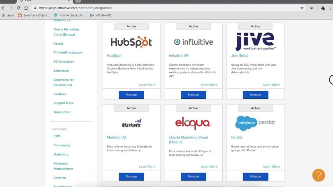This screenshot has height=187, width=333.
Task: Click the Jive logo image
Action: [256, 42]
